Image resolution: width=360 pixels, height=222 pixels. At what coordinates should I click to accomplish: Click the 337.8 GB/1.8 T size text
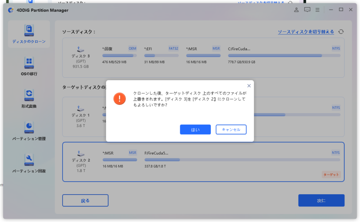pyautogui.click(x=155, y=166)
